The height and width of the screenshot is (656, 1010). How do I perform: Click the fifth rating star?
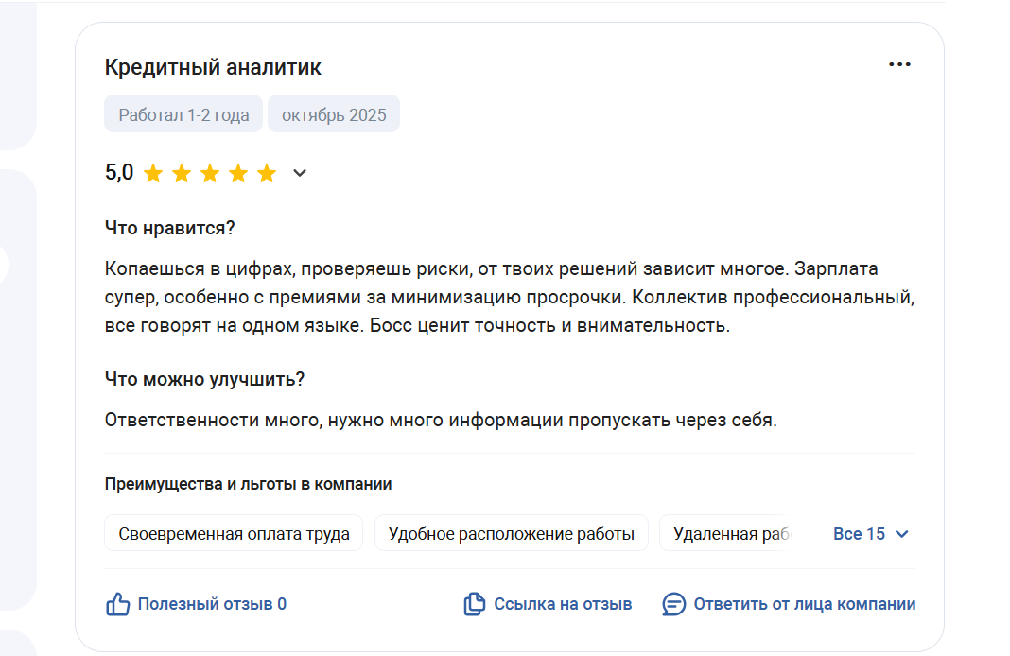tap(267, 173)
